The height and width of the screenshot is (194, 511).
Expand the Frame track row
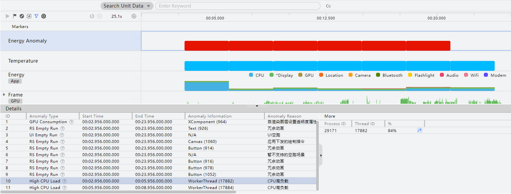(x=4, y=95)
